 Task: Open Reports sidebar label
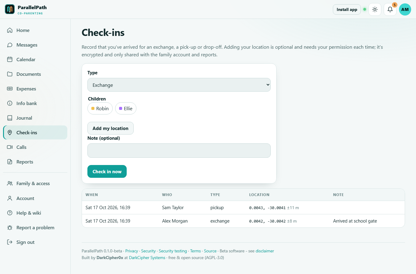25,162
